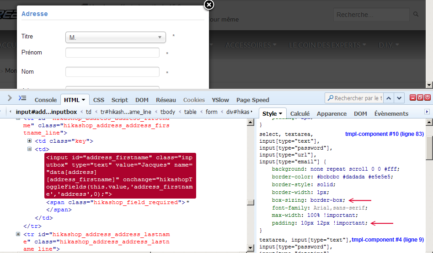Click the box-sizing: border-box property

click(x=309, y=200)
